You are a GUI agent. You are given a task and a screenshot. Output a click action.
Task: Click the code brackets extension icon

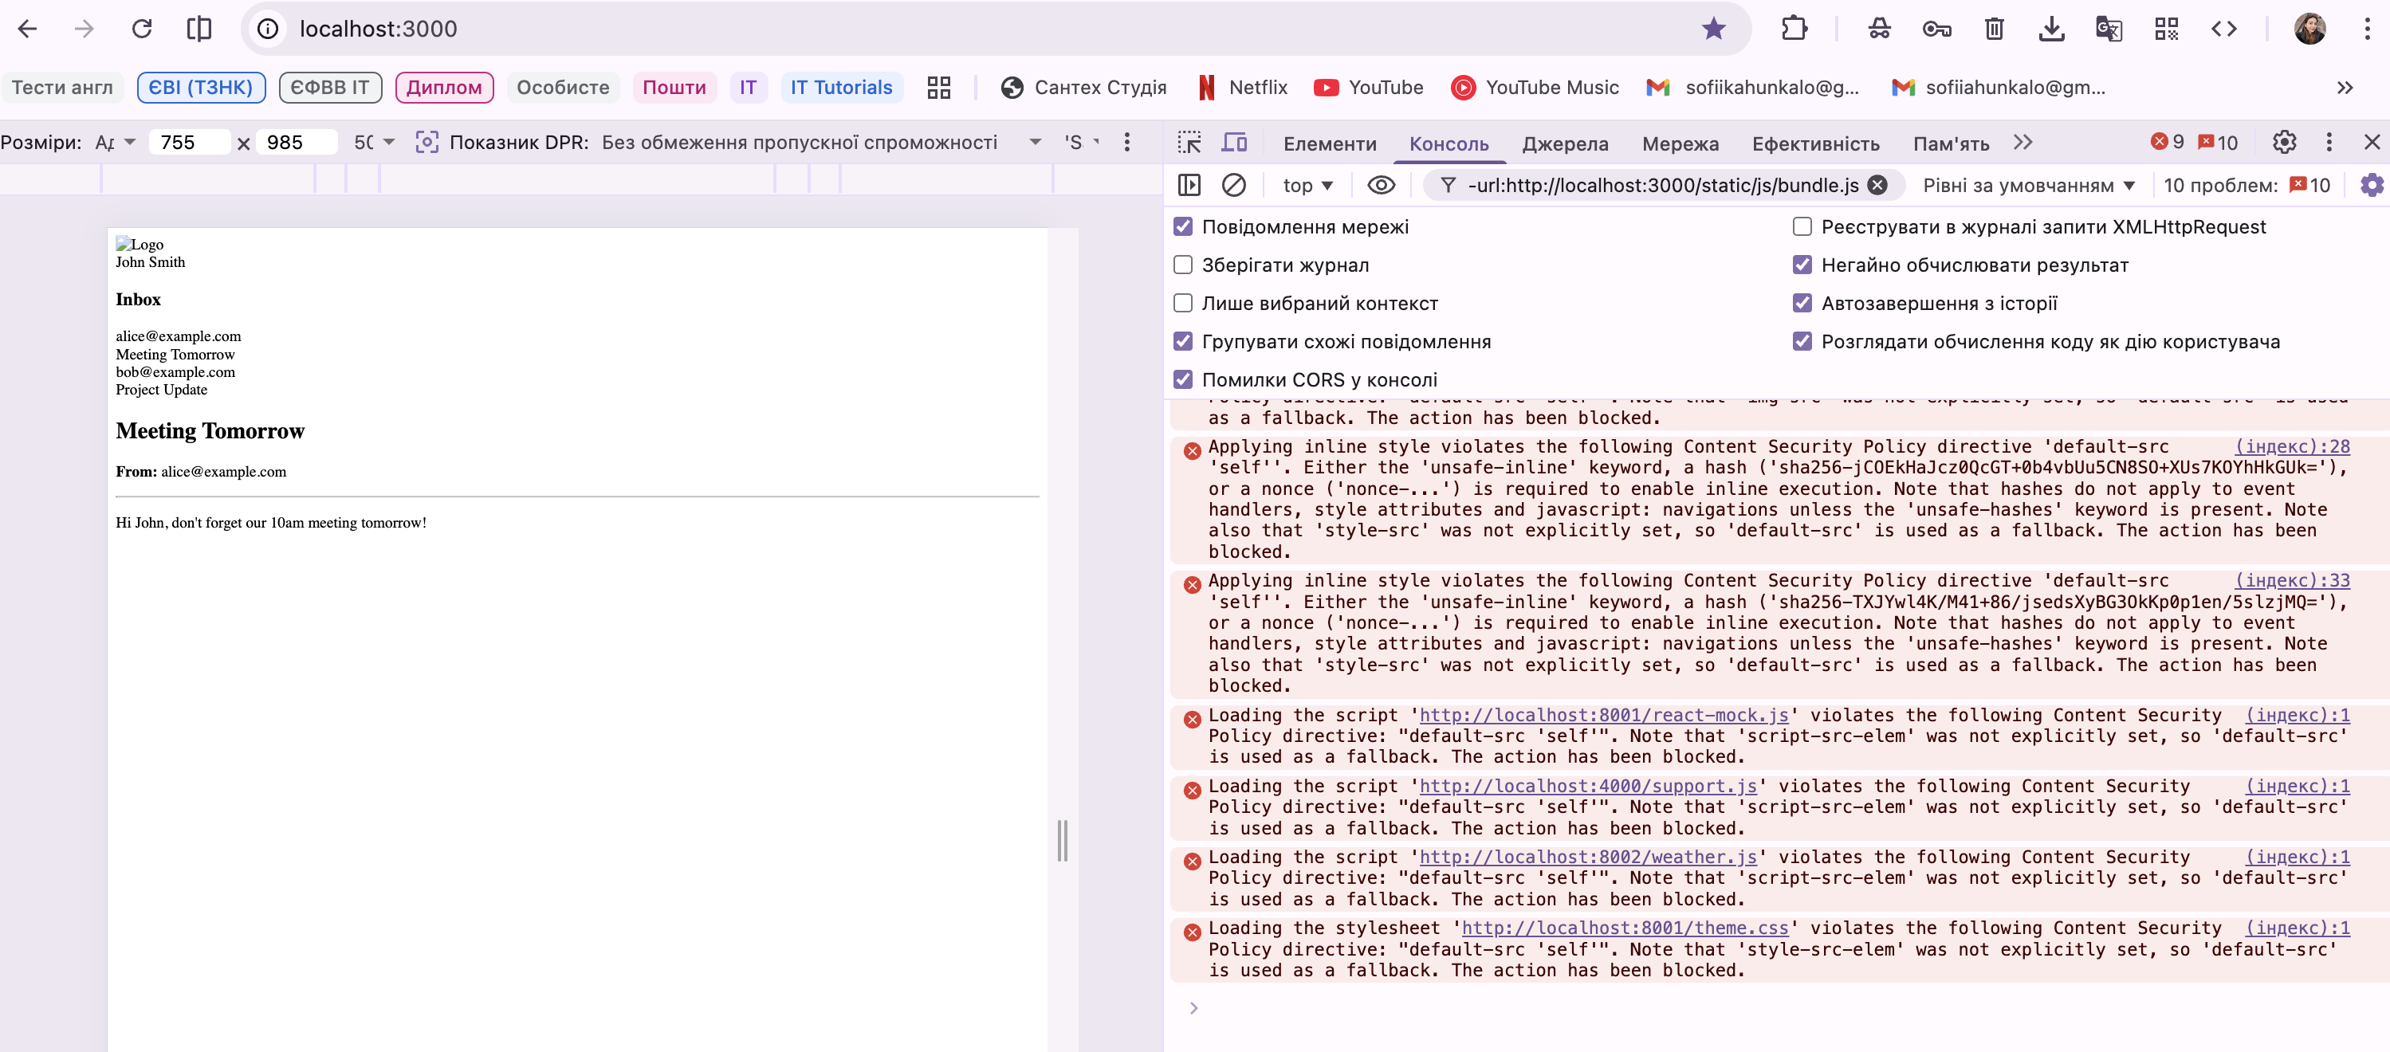pyautogui.click(x=2224, y=29)
